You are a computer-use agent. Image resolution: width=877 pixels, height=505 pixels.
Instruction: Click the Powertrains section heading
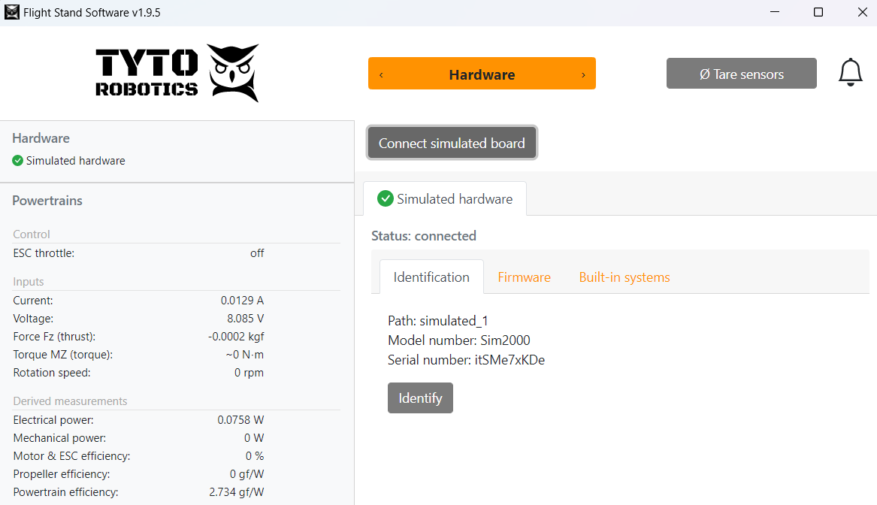pyautogui.click(x=47, y=201)
